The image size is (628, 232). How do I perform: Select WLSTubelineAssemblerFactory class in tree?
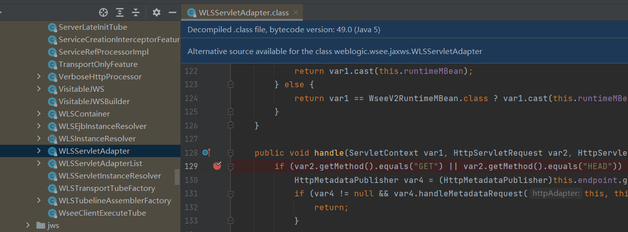point(115,200)
